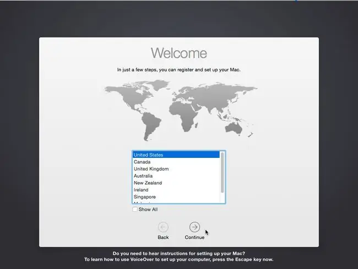Select Canada in the country list
Viewport: 358px width, 269px height.
[176, 162]
